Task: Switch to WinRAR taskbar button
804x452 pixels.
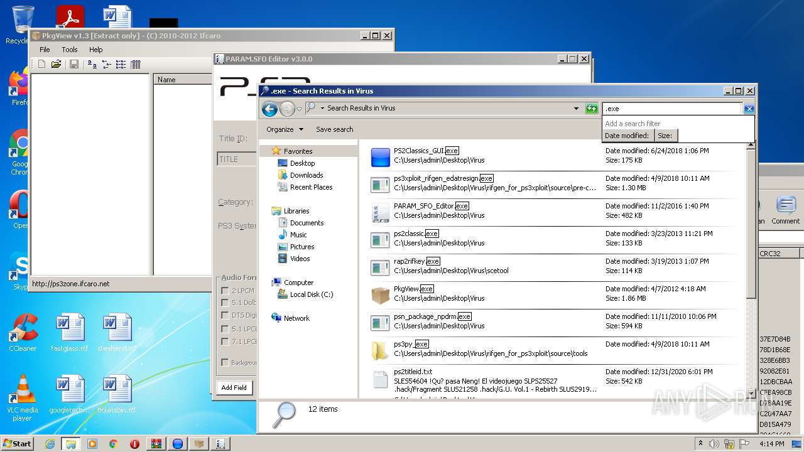Action: (x=156, y=444)
